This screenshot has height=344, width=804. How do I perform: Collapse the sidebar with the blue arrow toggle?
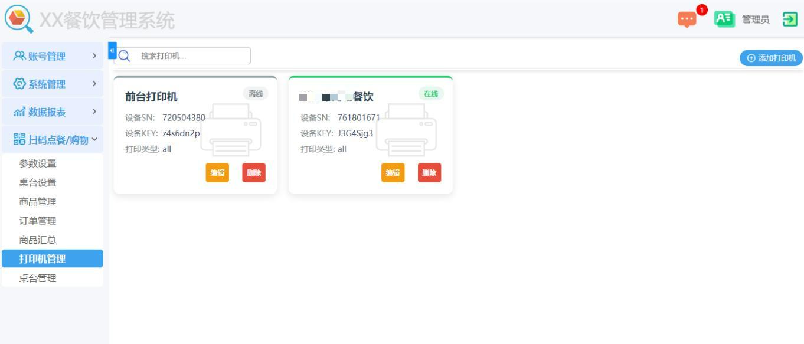(112, 50)
